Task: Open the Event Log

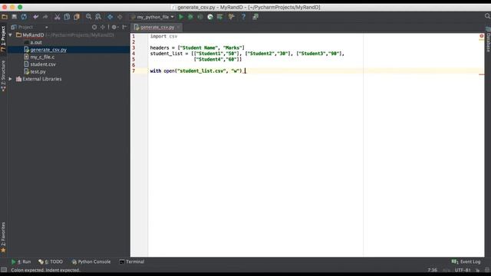Action: (x=466, y=261)
